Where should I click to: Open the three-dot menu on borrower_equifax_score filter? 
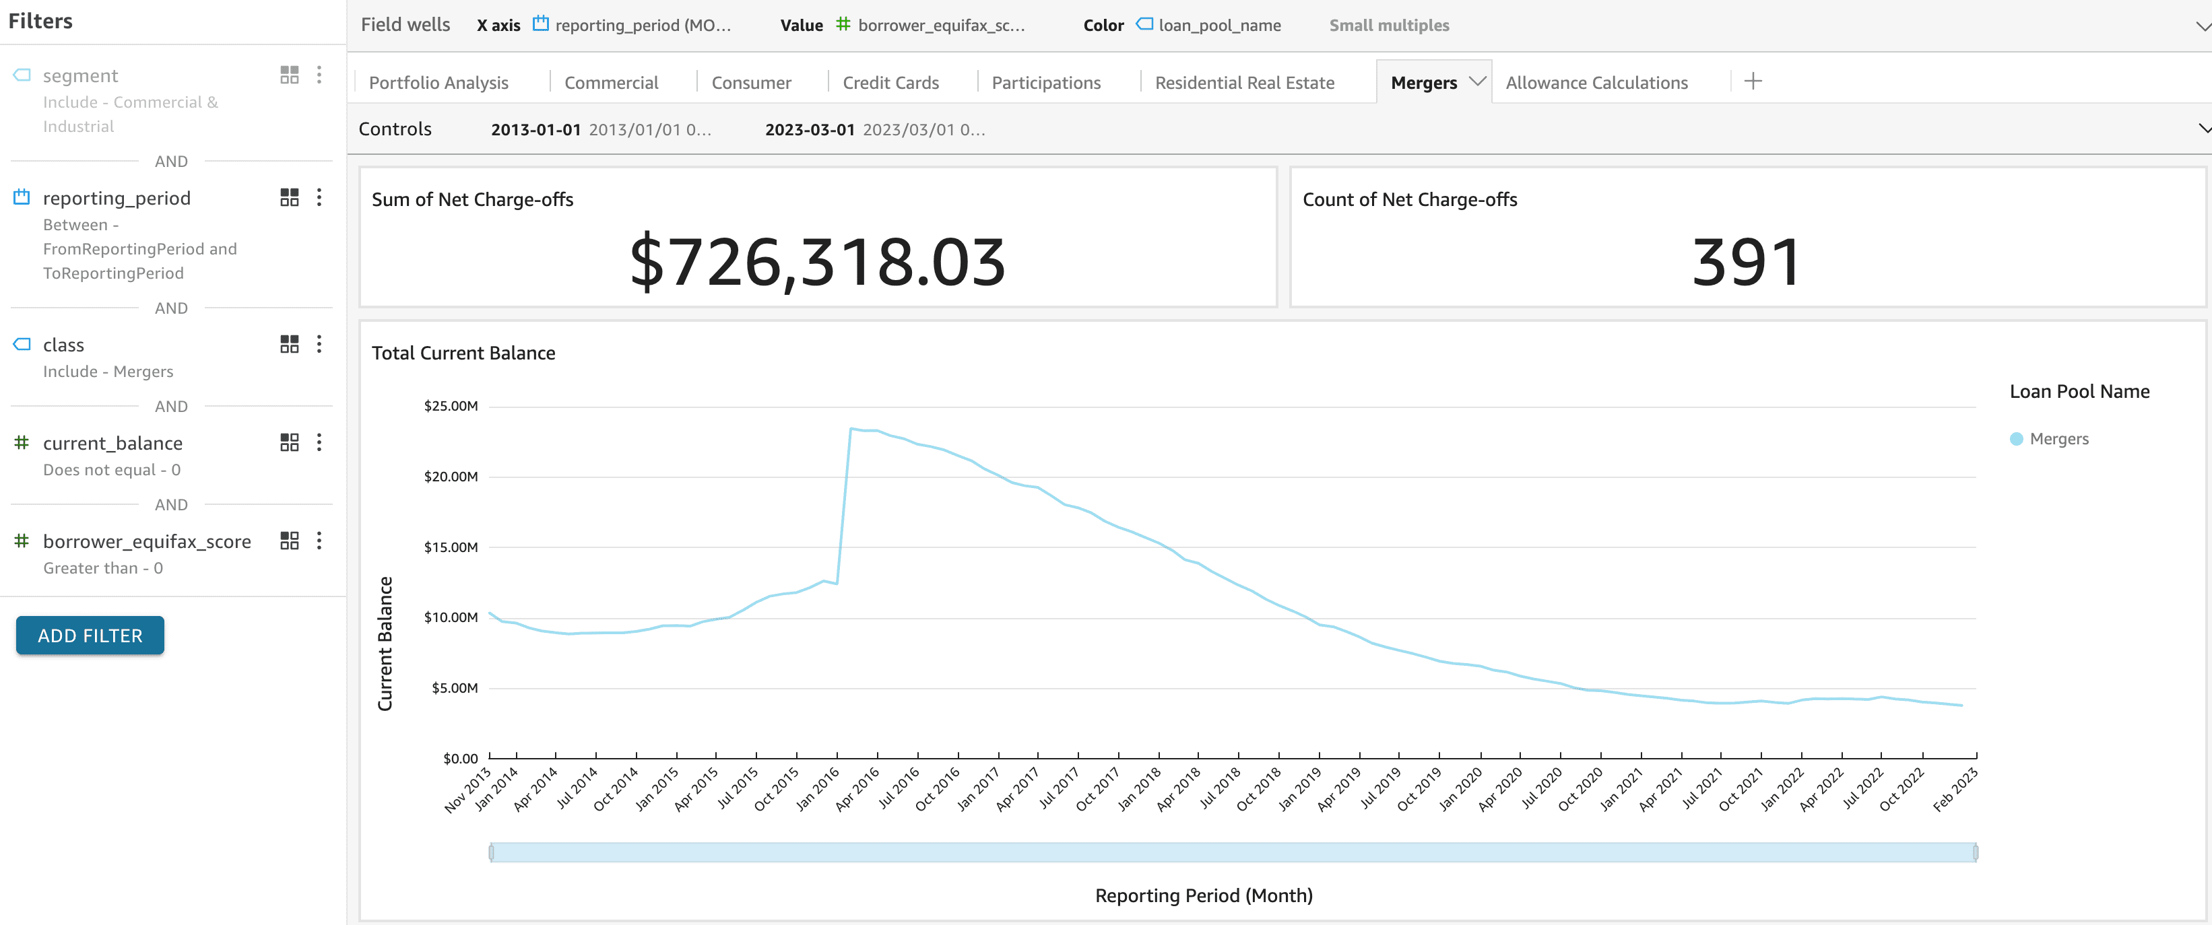click(319, 541)
